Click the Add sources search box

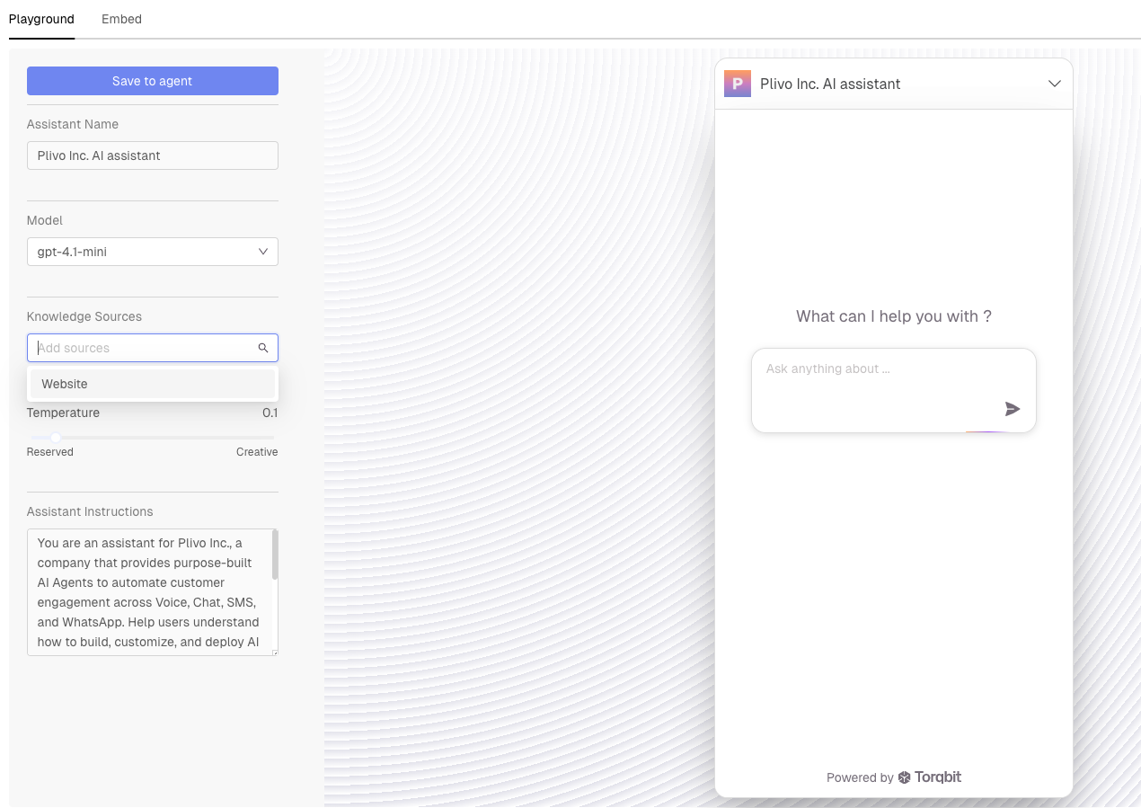click(144, 348)
